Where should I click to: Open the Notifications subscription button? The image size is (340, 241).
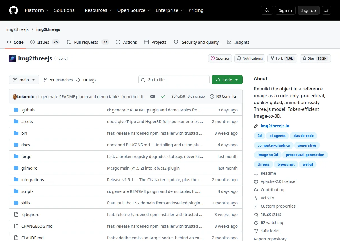[x=250, y=58]
